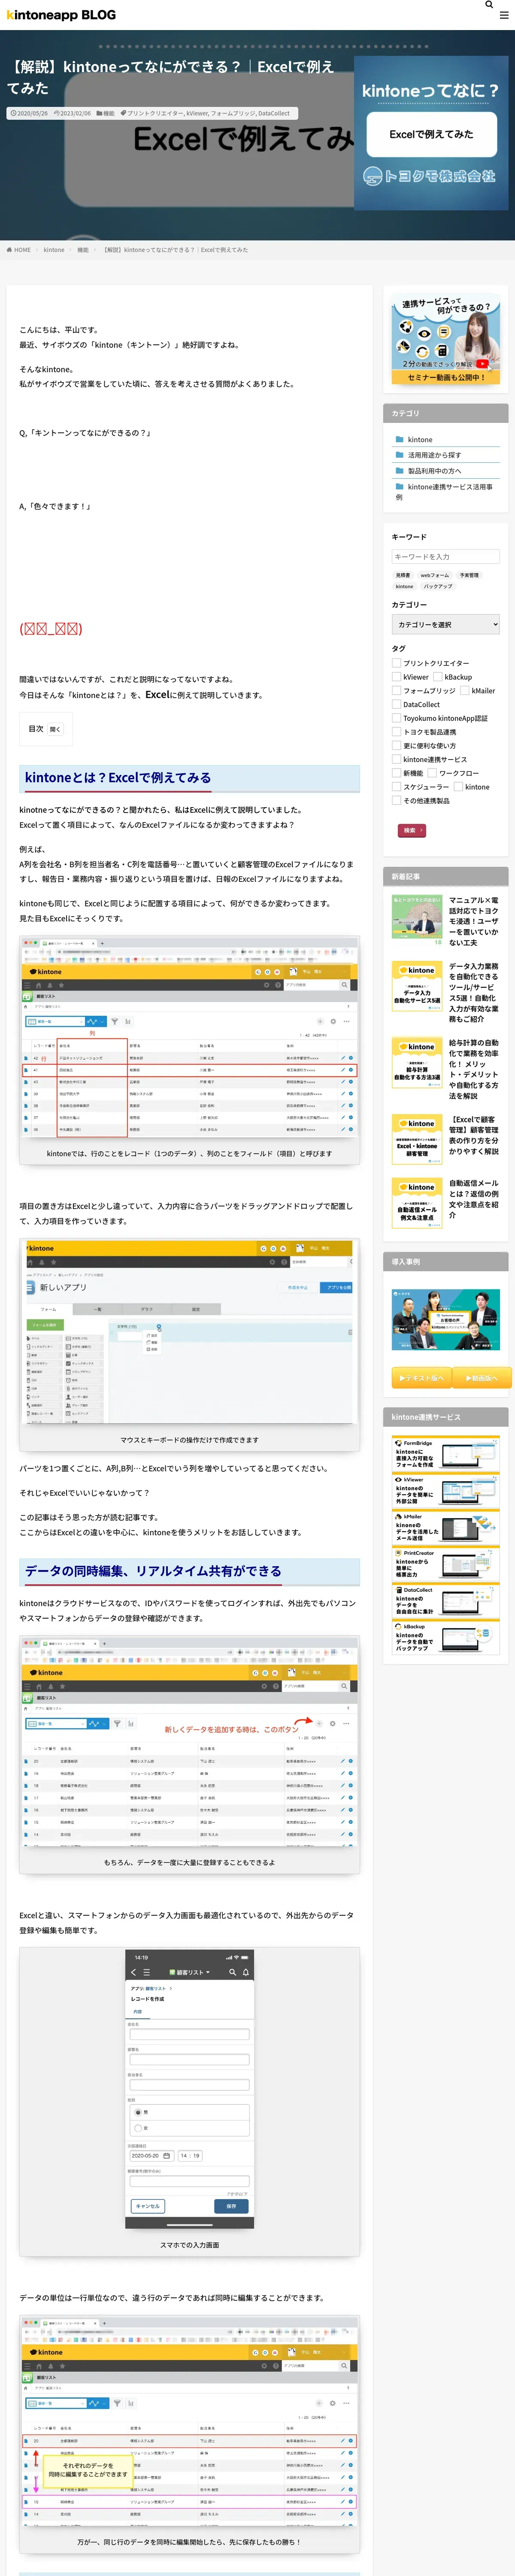
Task: Check the トヨクモ製品連携 tag checkbox
Action: [x=396, y=732]
